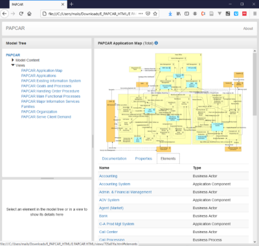Click the red extension icon in toolbar
259x246 pixels.
point(244,14)
